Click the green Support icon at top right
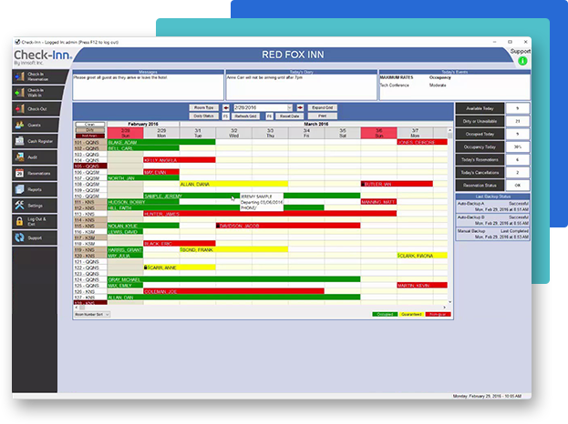This screenshot has width=568, height=424. tap(523, 61)
